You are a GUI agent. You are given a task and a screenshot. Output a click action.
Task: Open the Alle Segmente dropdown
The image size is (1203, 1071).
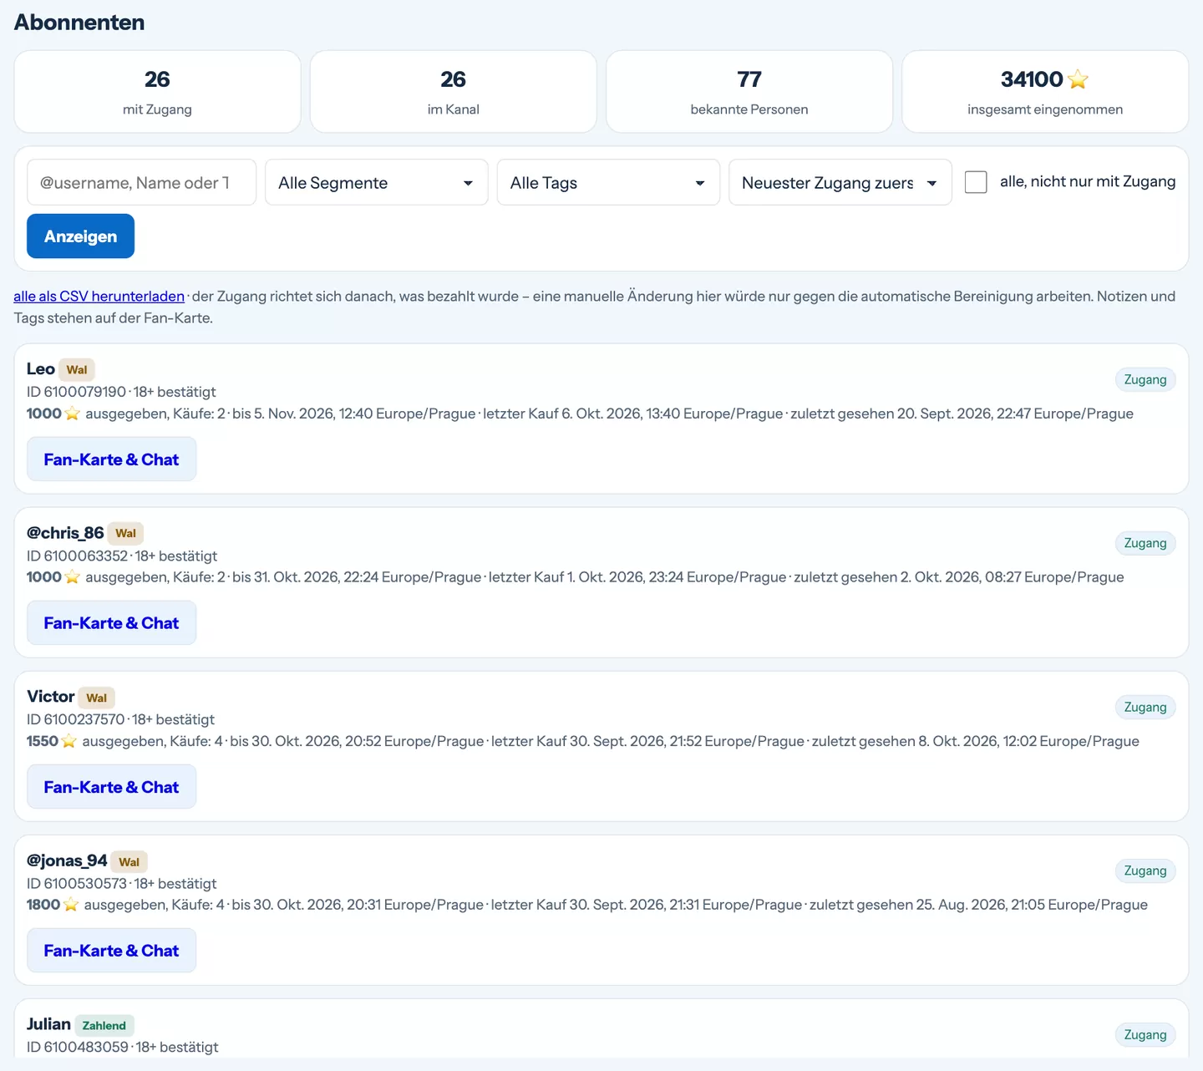(x=377, y=182)
